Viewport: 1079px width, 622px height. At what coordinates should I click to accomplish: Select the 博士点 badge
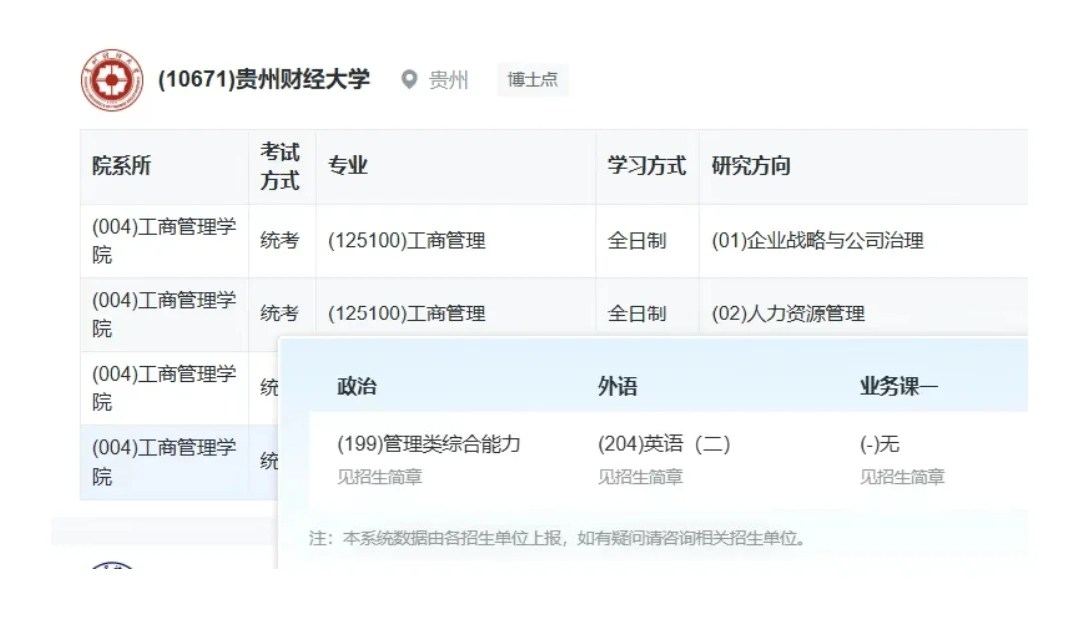click(x=533, y=80)
